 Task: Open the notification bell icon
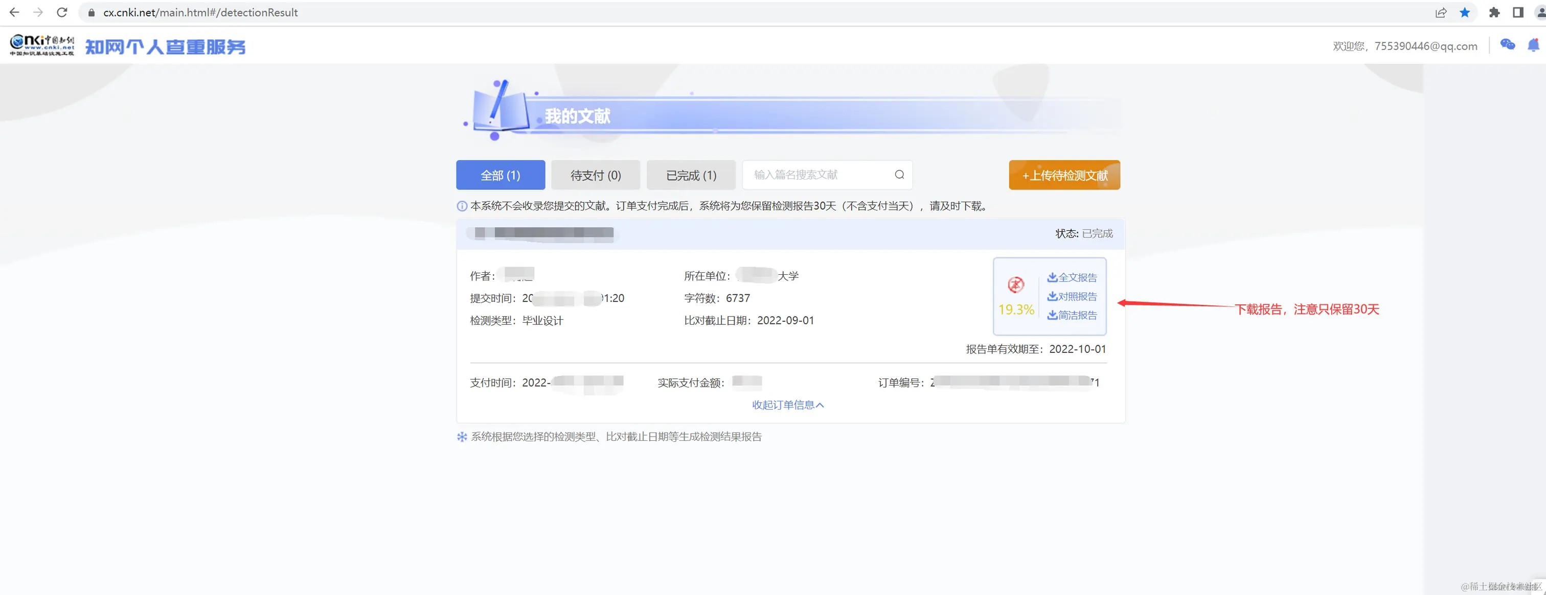coord(1533,45)
